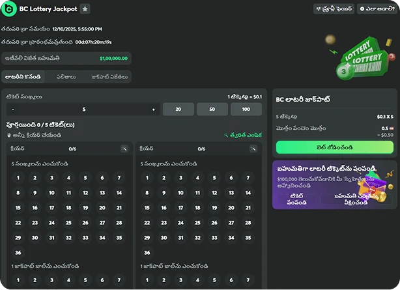Decrease ticket count with the minus button
The height and width of the screenshot is (290, 400).
13,109
